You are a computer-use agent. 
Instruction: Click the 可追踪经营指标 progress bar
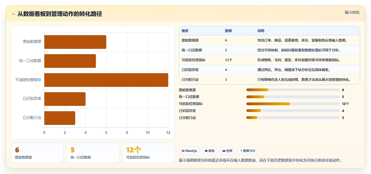pos(293,104)
